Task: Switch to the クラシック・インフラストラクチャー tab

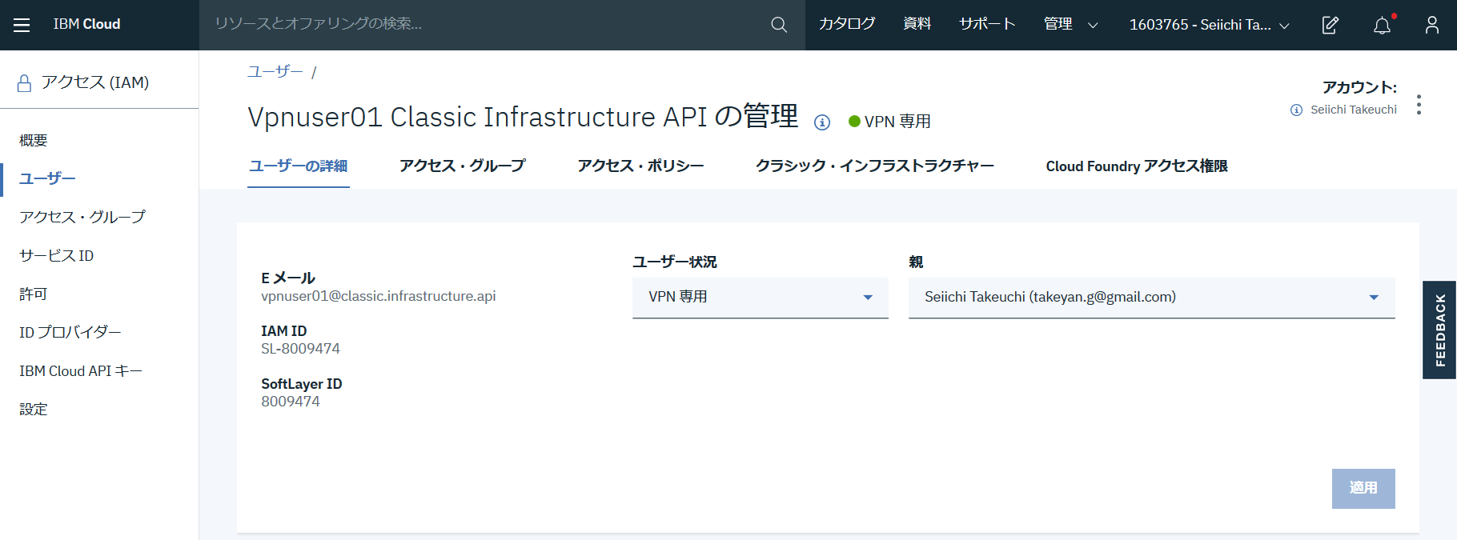Action: point(875,166)
